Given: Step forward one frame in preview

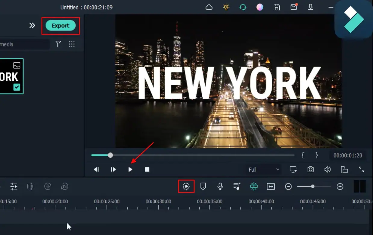Looking at the screenshot, I should point(113,170).
